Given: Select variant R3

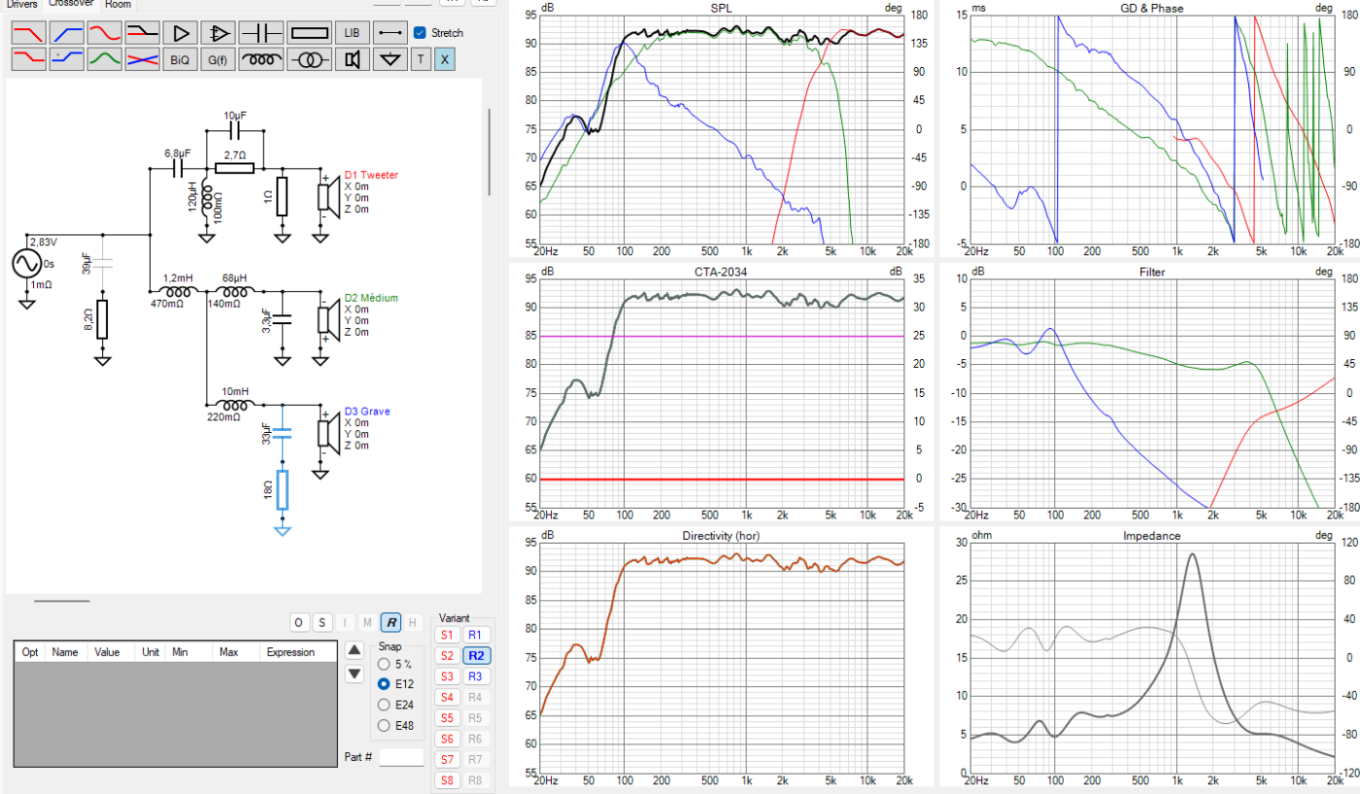Looking at the screenshot, I should (x=475, y=676).
